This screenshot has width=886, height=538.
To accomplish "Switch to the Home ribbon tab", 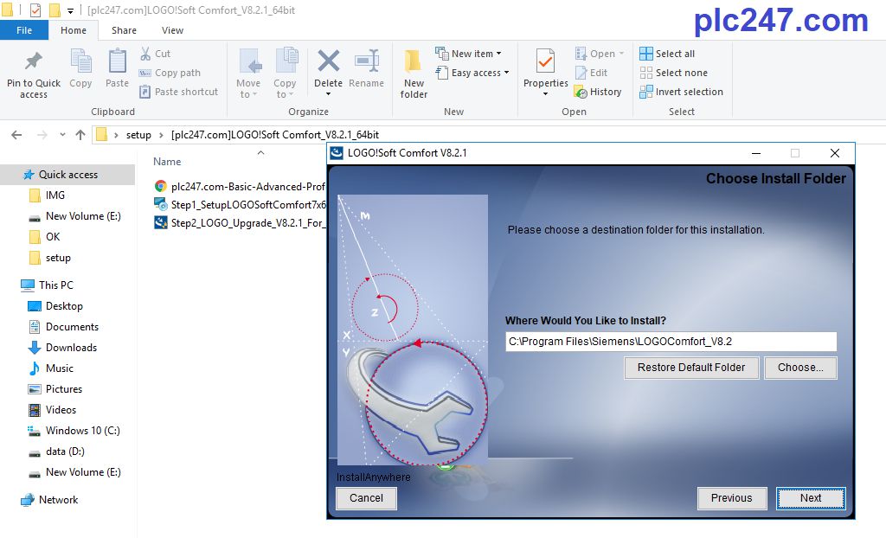I will pyautogui.click(x=74, y=30).
